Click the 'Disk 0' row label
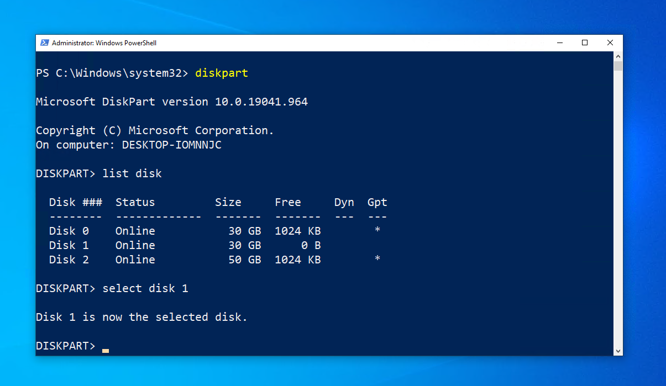Viewport: 666px width, 386px height. [x=69, y=231]
